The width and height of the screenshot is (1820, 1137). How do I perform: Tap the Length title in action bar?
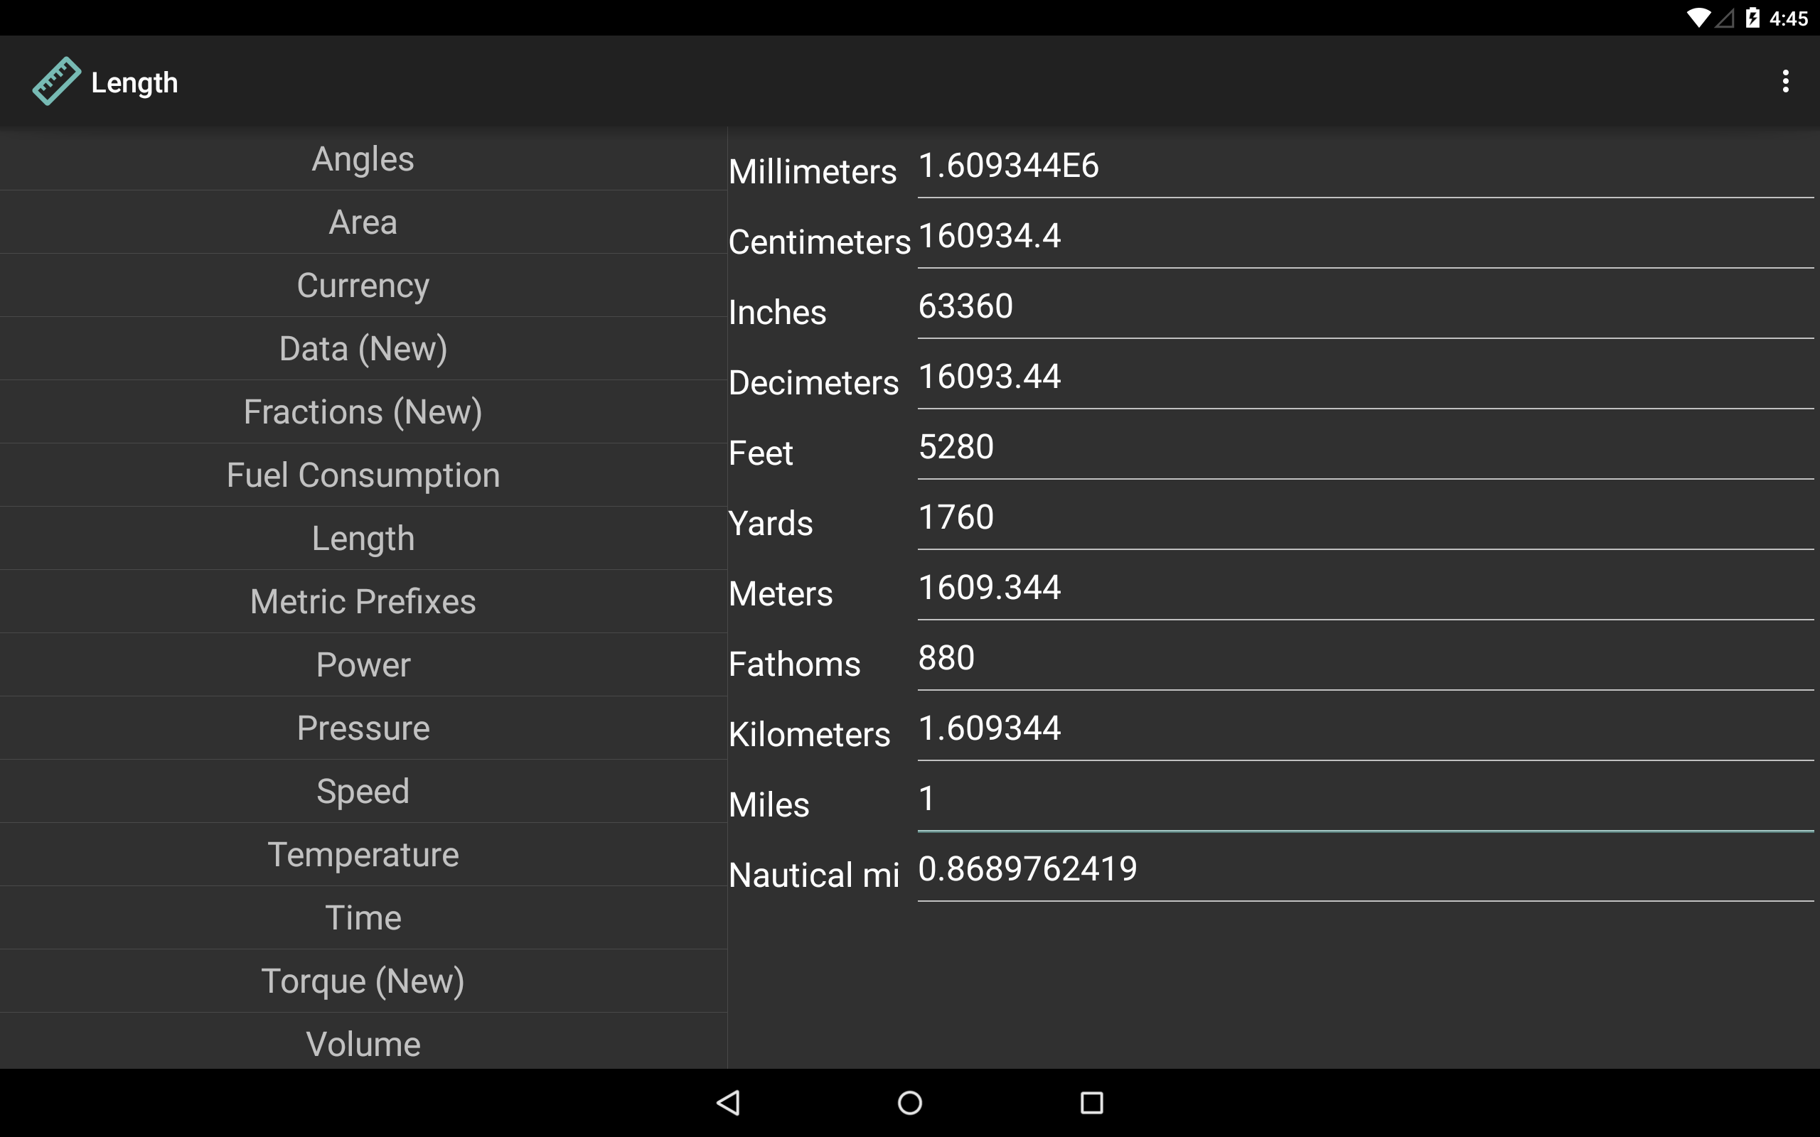134,82
